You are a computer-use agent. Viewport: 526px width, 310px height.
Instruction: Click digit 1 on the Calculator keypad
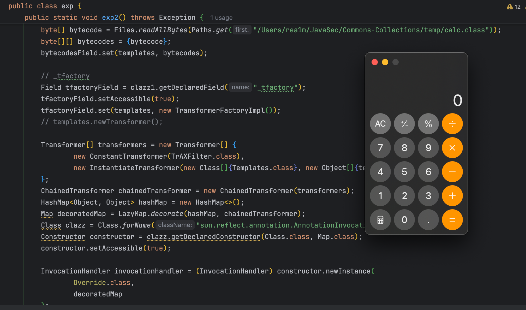(x=380, y=196)
